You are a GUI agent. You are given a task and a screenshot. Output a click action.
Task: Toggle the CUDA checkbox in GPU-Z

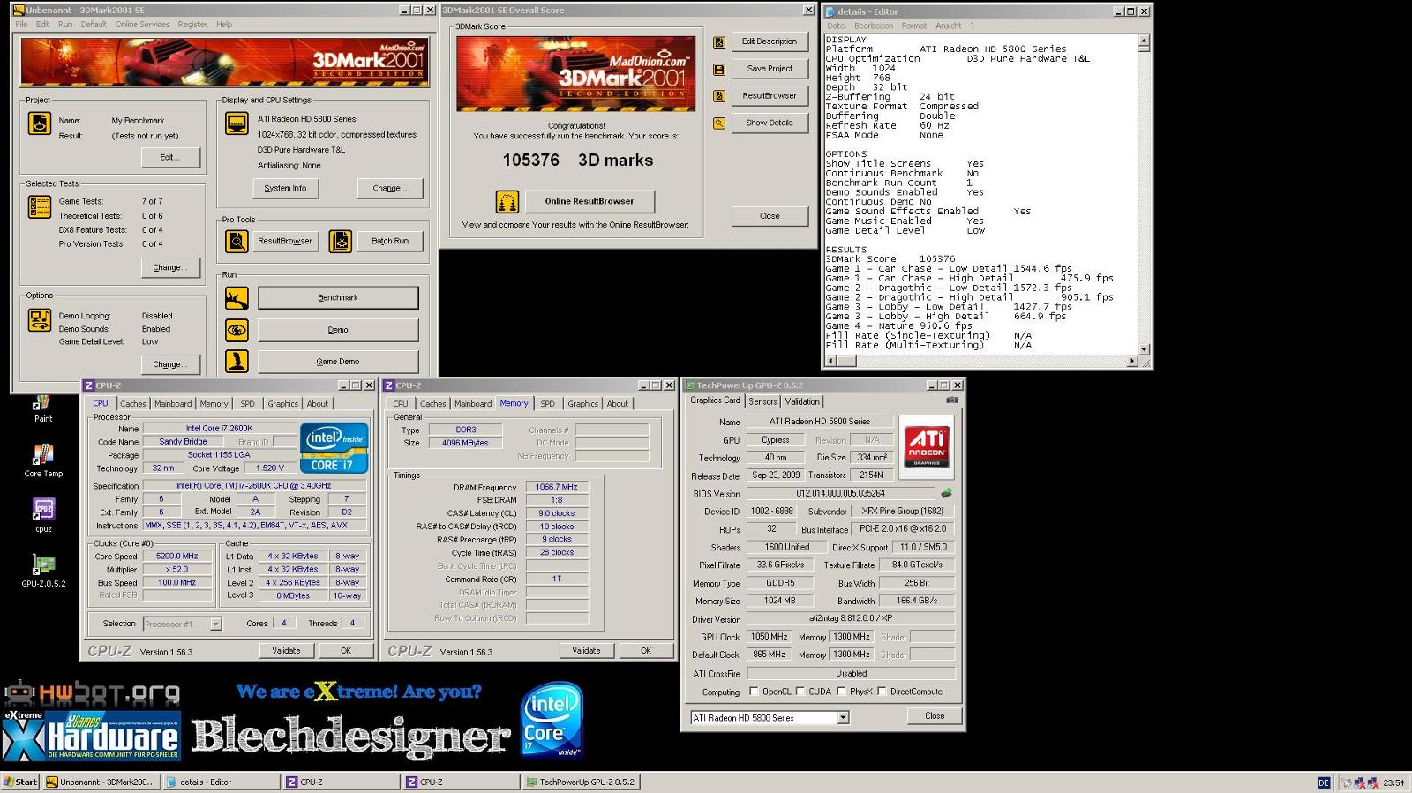pyautogui.click(x=800, y=692)
